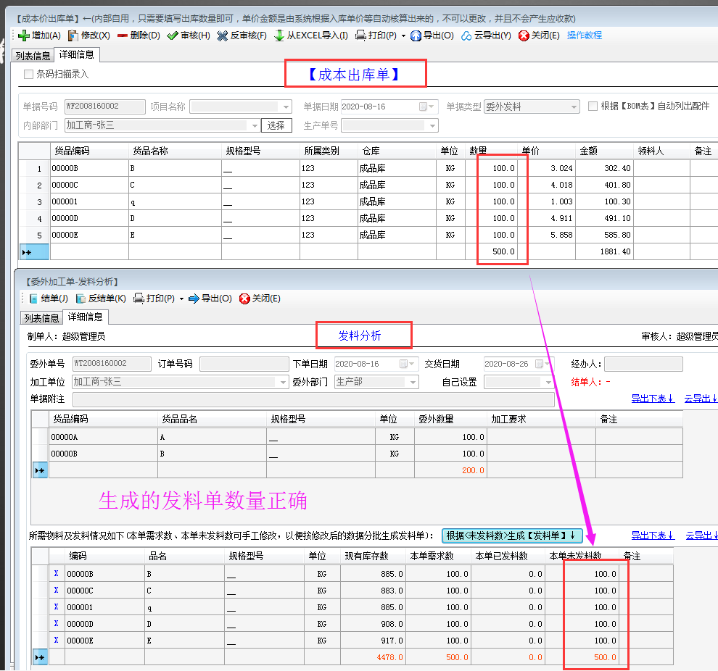Click the 反审核(F) unapprove icon

(224, 36)
